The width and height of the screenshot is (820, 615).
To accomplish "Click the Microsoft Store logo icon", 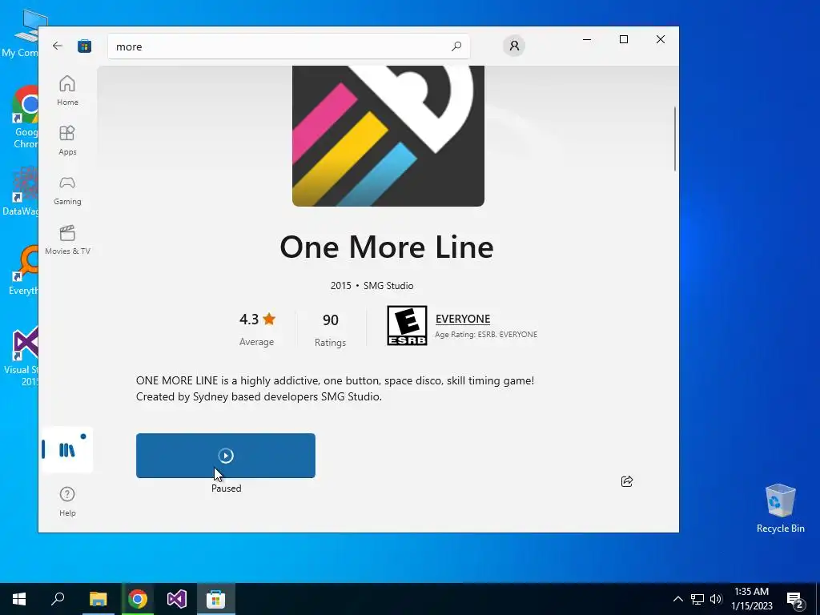I will [84, 46].
